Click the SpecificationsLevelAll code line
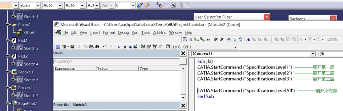 [267, 90]
